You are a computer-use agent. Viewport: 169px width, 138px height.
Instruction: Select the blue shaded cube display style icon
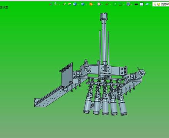(x=75, y=4)
